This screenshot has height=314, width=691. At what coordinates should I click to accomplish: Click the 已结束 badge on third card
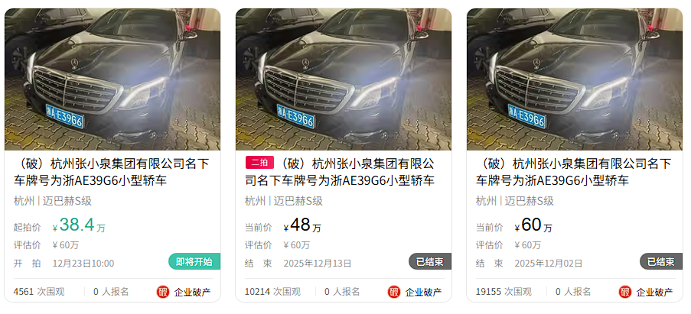point(661,261)
